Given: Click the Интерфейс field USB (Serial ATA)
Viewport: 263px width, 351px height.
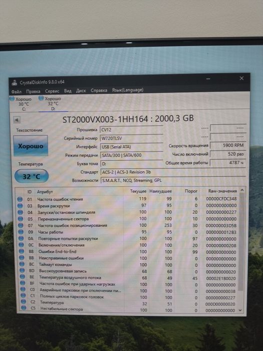Looking at the screenshot, I should coord(131,147).
